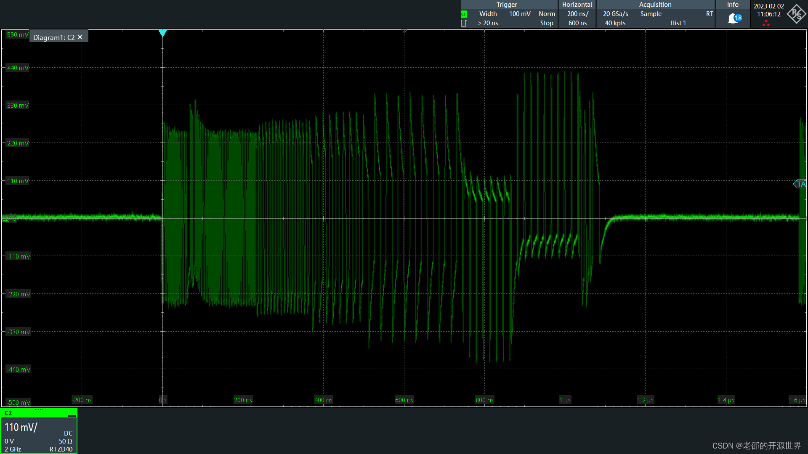Click the 0 s time axis label
Screen dimensions: 808x454
[x=163, y=400]
